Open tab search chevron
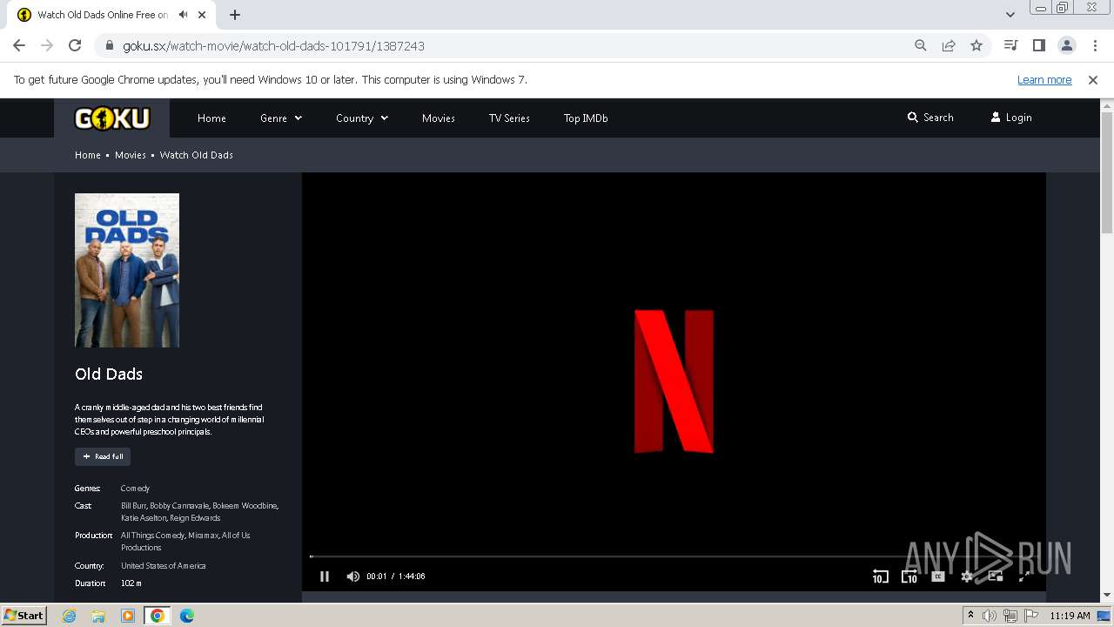Image resolution: width=1114 pixels, height=627 pixels. [1010, 15]
